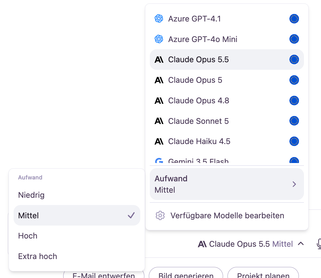Choose Hoch as the effort level
Image resolution: width=321 pixels, height=278 pixels.
click(x=77, y=236)
